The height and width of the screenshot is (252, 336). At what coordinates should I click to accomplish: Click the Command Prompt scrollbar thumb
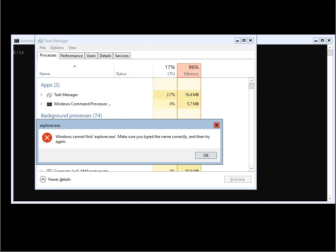330,53
